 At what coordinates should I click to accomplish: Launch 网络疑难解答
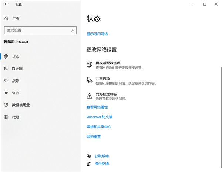(106, 94)
